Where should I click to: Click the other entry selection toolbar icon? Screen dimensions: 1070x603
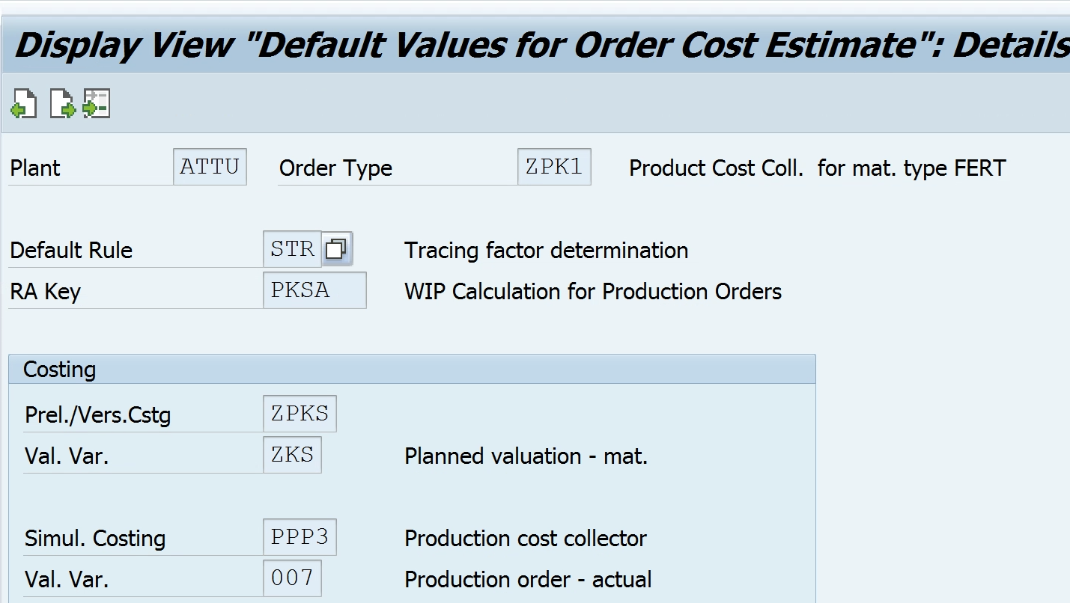tap(97, 103)
